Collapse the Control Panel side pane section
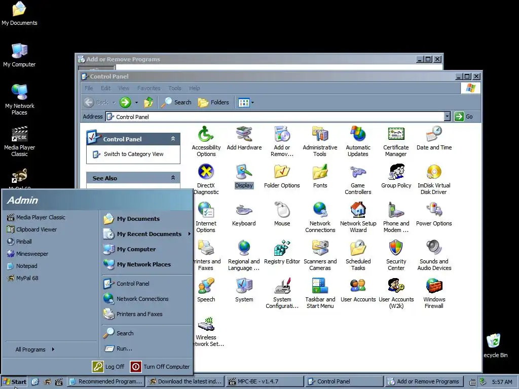The image size is (519, 389). [x=173, y=139]
